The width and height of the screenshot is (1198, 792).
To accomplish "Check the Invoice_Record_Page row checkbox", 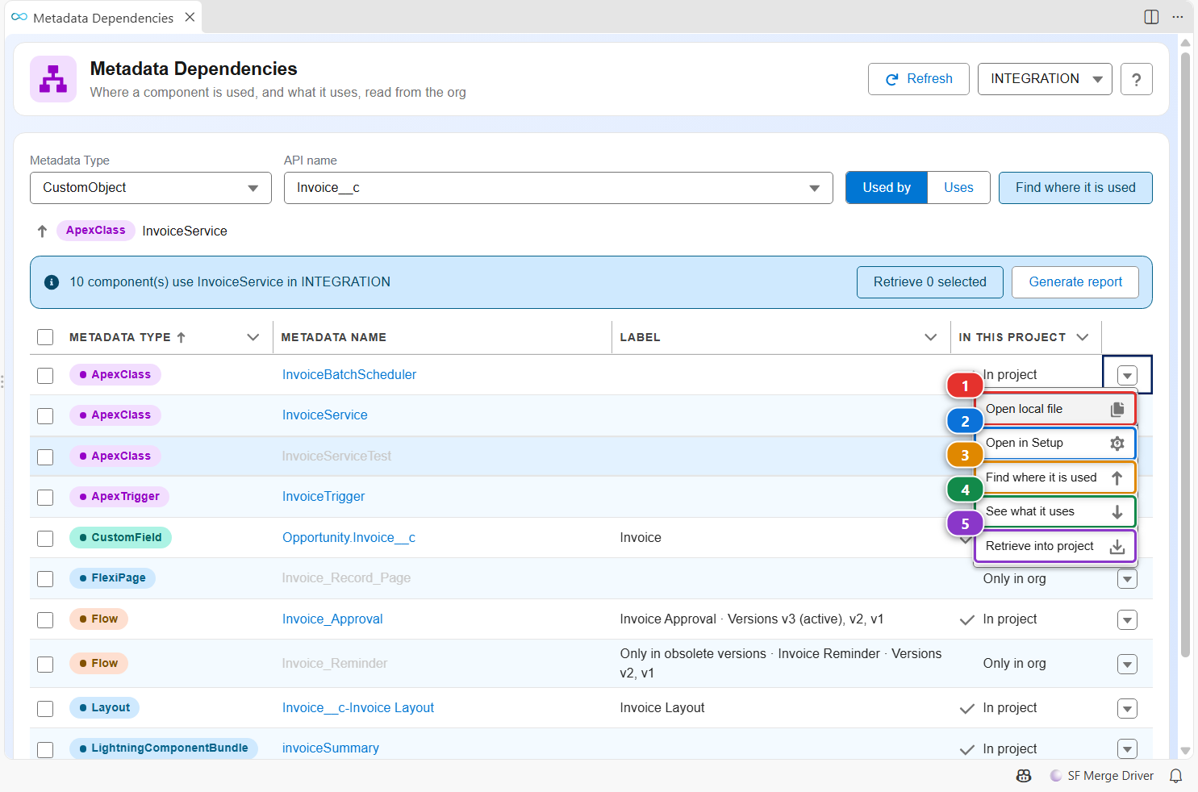I will click(x=45, y=579).
